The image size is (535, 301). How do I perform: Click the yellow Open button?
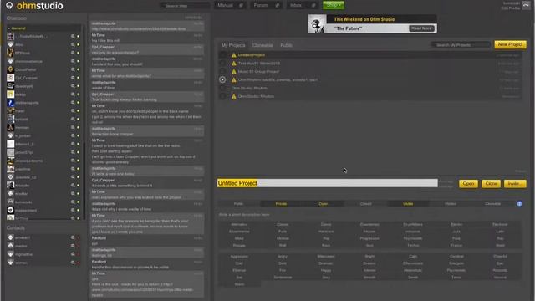click(468, 184)
